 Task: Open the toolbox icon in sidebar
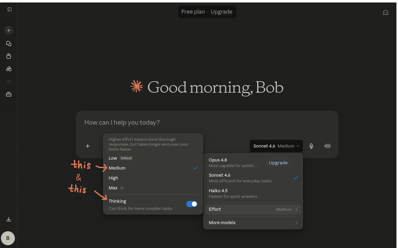(9, 94)
